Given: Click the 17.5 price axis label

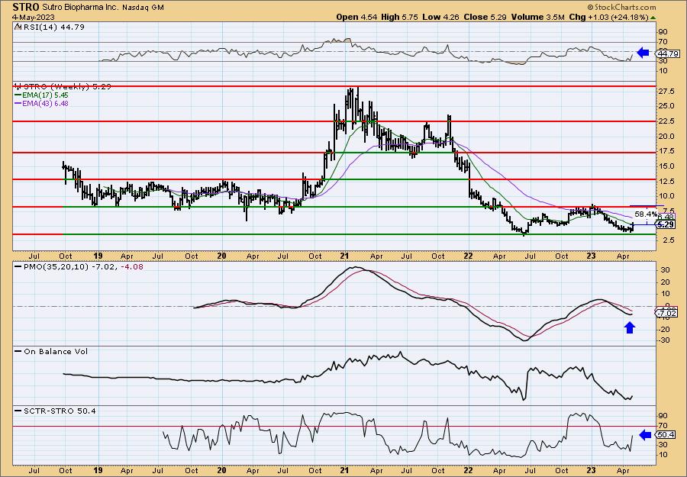Looking at the screenshot, I should point(666,151).
